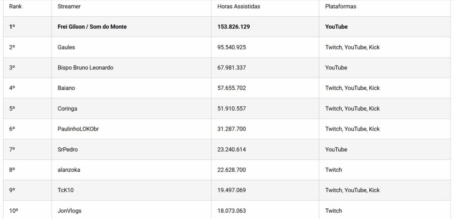This screenshot has height=219, width=454.
Task: Click the Streamer column header
Action: [x=69, y=7]
